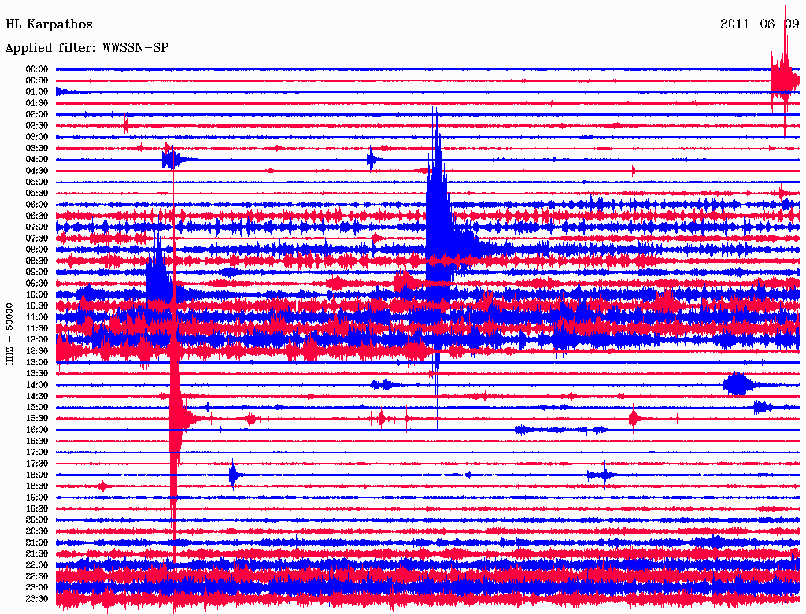Select the 23:30 time label
Image resolution: width=806 pixels, height=614 pixels.
(36, 598)
